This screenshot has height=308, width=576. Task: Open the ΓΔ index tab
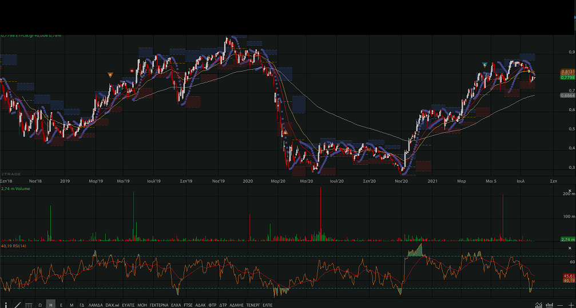(82, 305)
